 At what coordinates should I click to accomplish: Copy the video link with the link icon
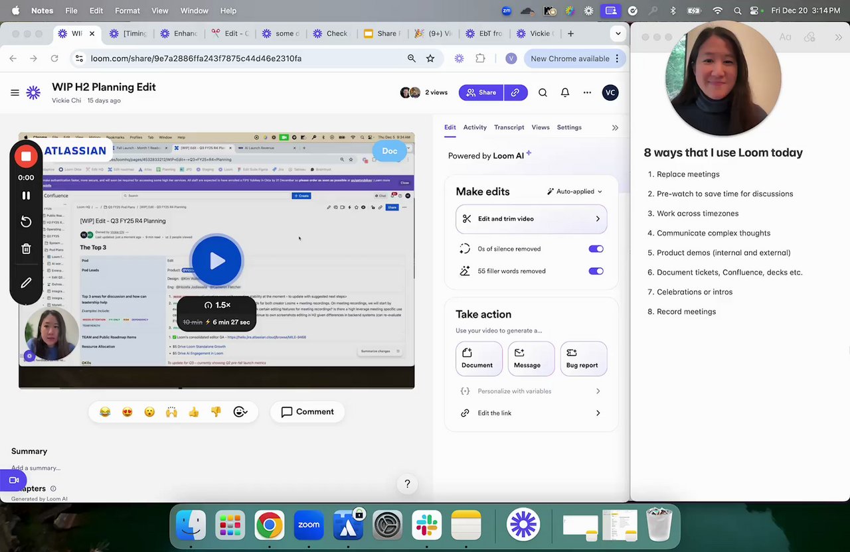[515, 93]
